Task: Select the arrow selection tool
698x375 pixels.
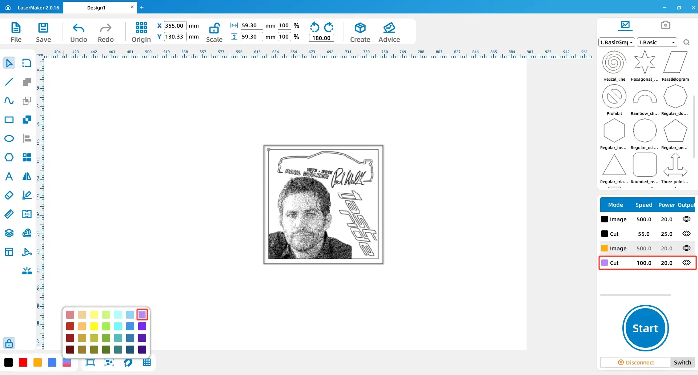Action: click(x=9, y=63)
